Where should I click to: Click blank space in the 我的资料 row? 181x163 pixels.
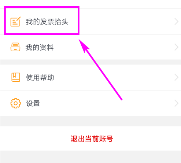pos(134,47)
